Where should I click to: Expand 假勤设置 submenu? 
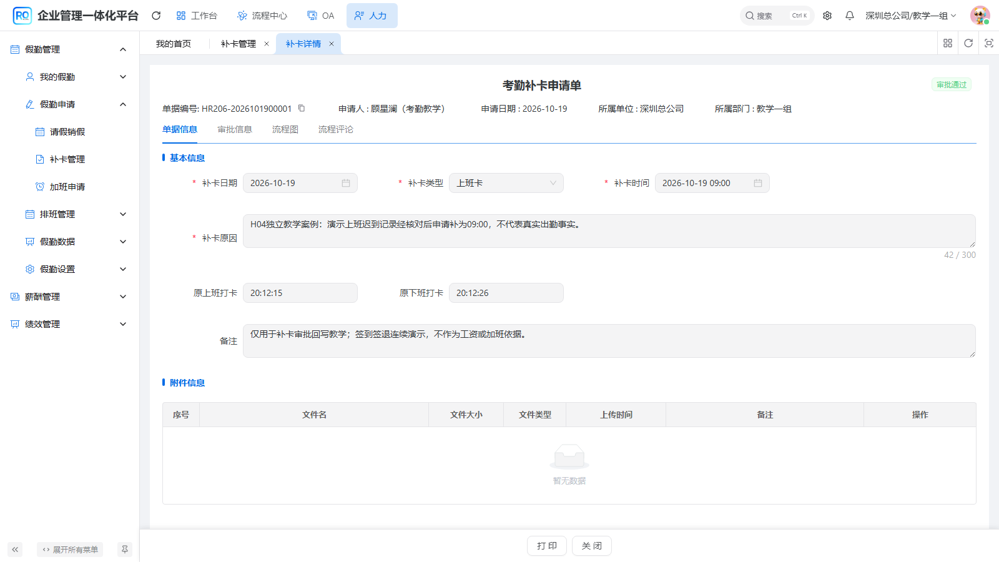pos(123,269)
